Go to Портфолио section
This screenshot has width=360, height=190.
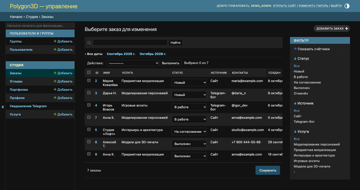click(19, 90)
